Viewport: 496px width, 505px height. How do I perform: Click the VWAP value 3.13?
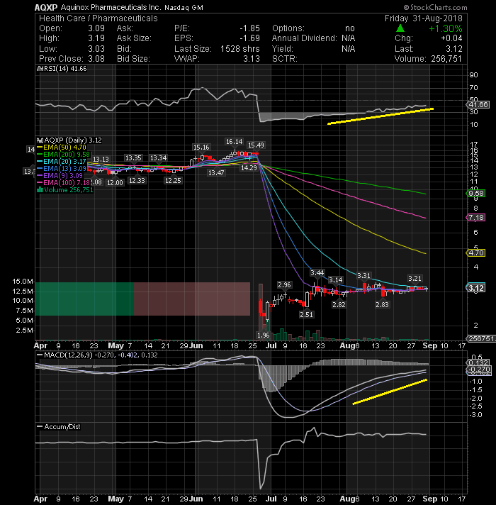[x=252, y=59]
